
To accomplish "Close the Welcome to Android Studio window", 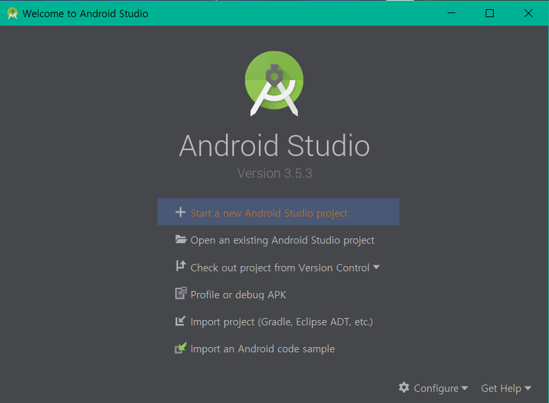I will point(529,13).
